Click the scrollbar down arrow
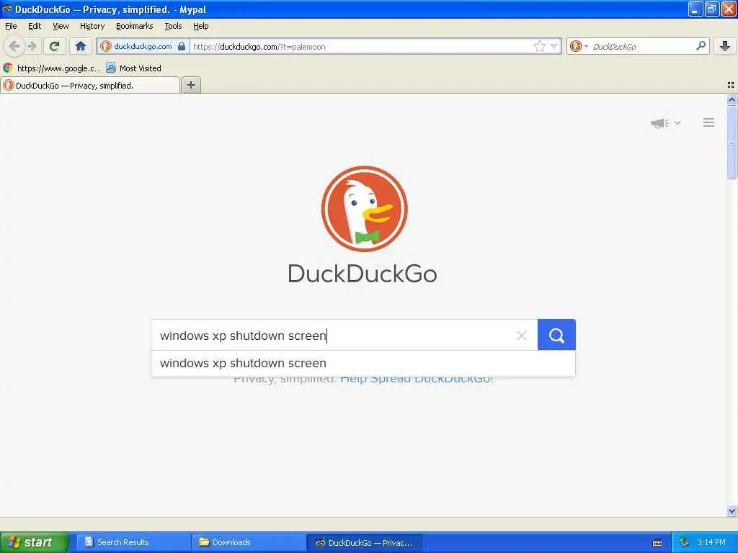The image size is (738, 553). 732,511
